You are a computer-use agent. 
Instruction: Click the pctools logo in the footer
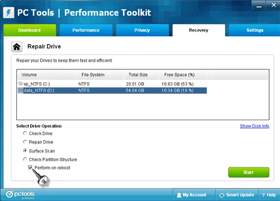(20, 194)
